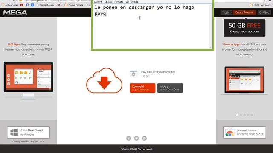Click Import to your Cloud Drive button

tap(170, 88)
